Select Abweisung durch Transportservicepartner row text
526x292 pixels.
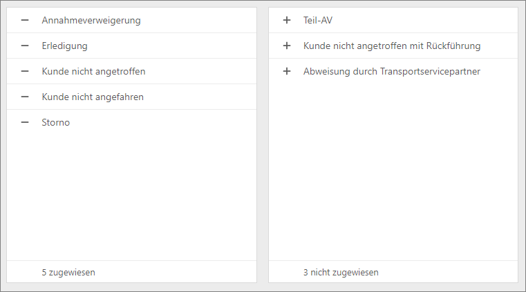pyautogui.click(x=392, y=71)
